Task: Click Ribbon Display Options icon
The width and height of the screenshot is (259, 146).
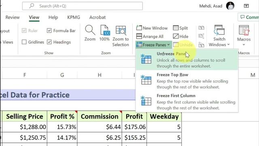Action: click(x=246, y=6)
